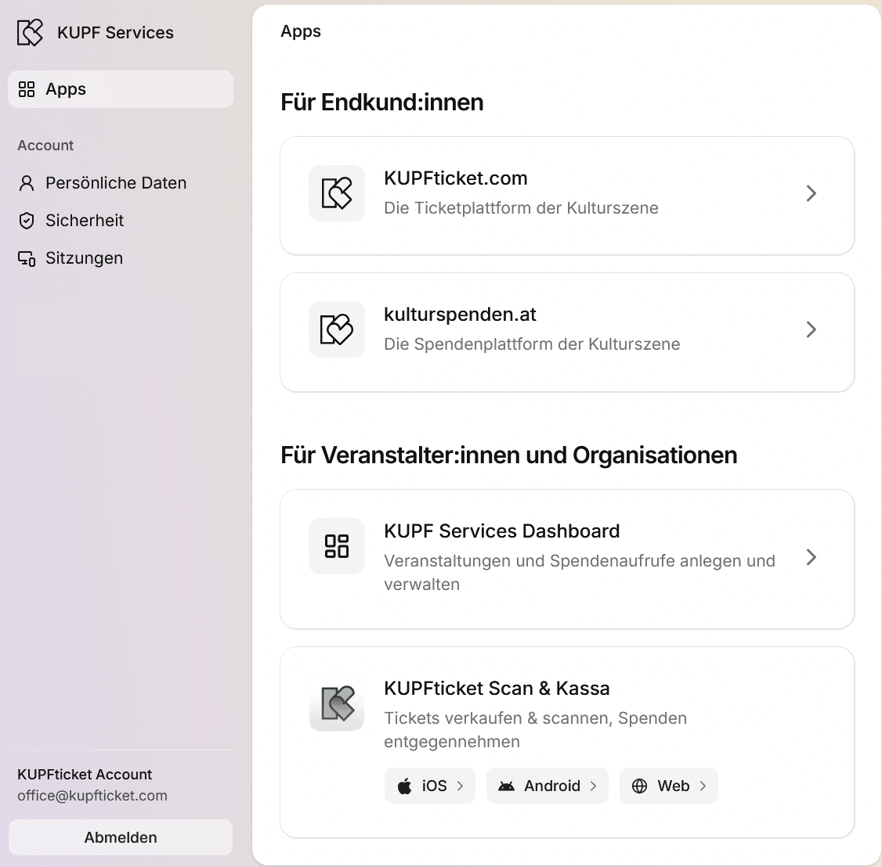Open KUPF Services Dashboard chevron arrow

(812, 557)
